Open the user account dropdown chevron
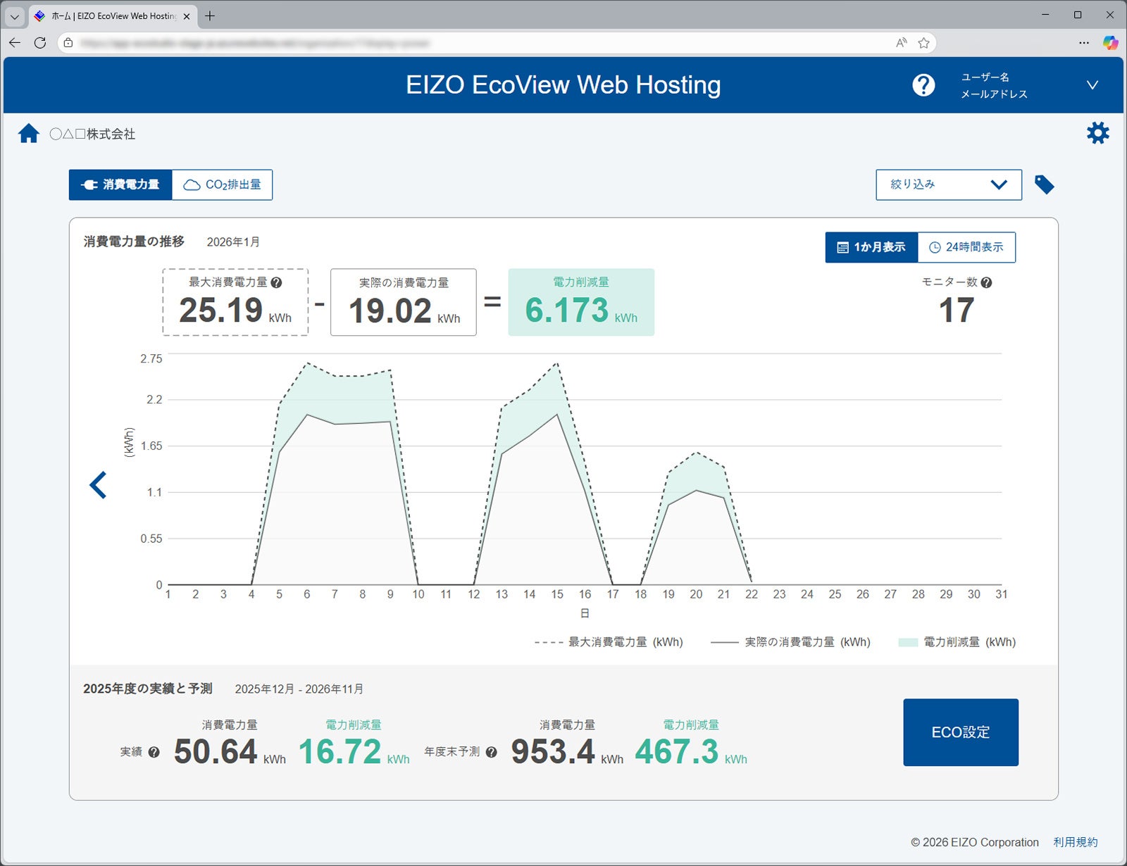 (1092, 85)
